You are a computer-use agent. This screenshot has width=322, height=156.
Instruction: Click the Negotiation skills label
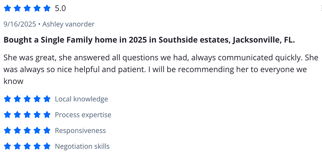pyautogui.click(x=82, y=146)
